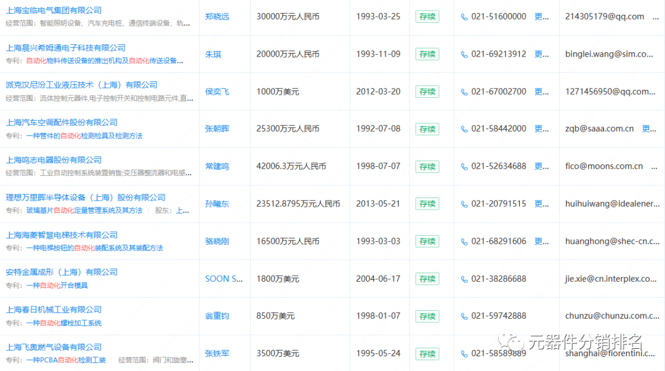The width and height of the screenshot is (665, 371).
Task: Select email 1271456950@qq.com...
Action: pos(610,92)
